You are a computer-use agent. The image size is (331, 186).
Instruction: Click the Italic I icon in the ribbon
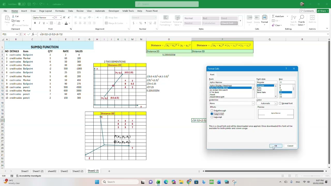(x=39, y=23)
